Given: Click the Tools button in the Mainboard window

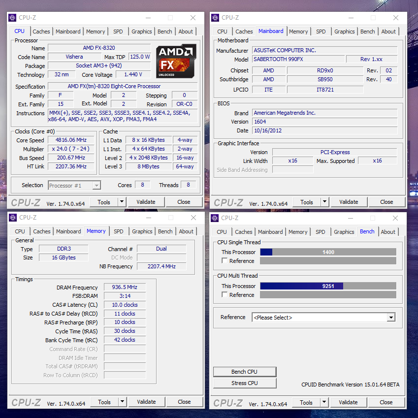Looking at the screenshot, I should (x=307, y=202).
